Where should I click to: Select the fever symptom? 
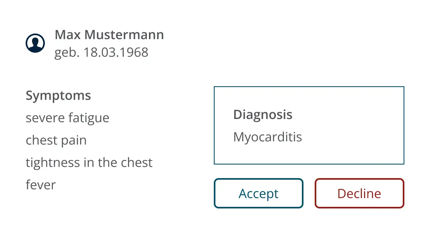tap(41, 185)
